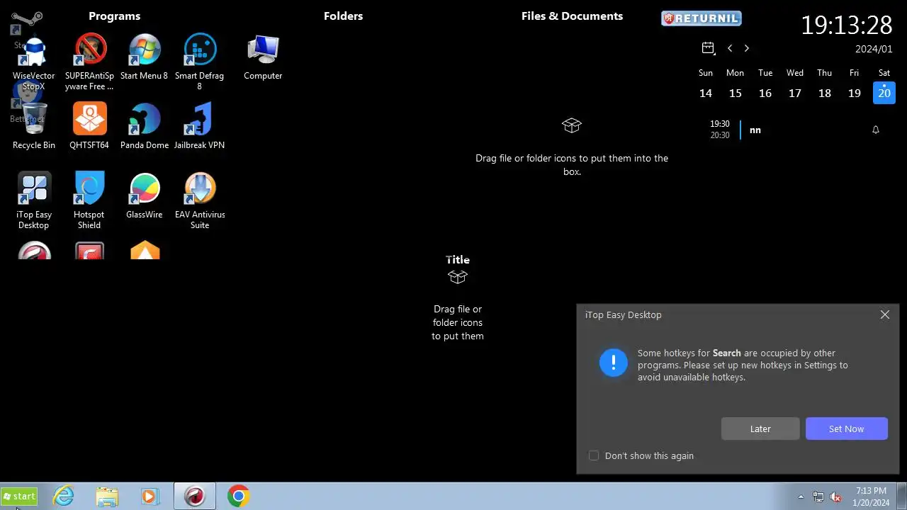Select the Files & Documents box header
The width and height of the screenshot is (907, 510).
[x=572, y=16]
